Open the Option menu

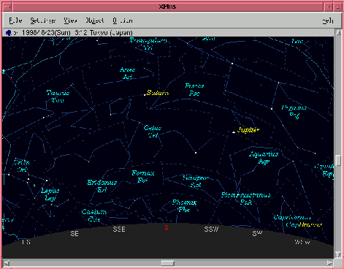(123, 20)
